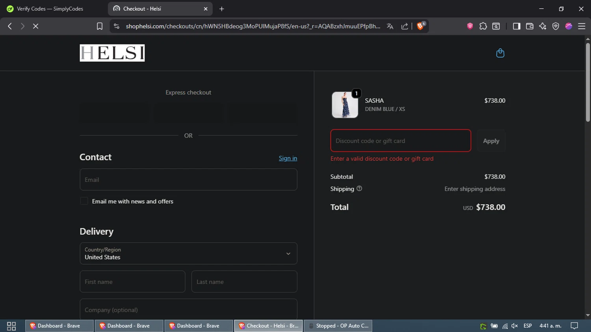Image resolution: width=591 pixels, height=332 pixels.
Task: Click the HELSI logo
Action: point(112,53)
